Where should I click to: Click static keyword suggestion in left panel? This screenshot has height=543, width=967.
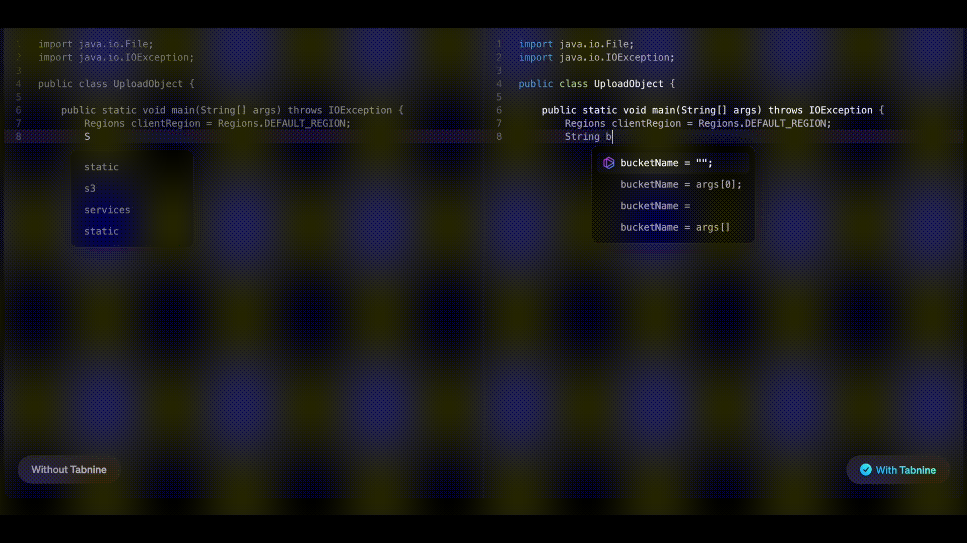click(101, 166)
